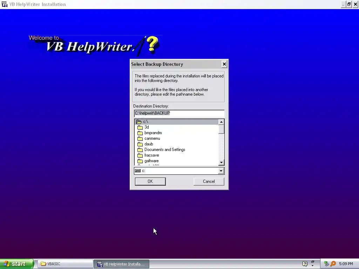Click the folder list scroll up arrow
This screenshot has height=269, width=359.
click(221, 122)
